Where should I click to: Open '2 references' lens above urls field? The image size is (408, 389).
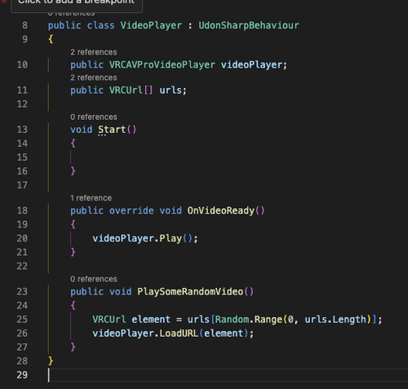pos(94,77)
